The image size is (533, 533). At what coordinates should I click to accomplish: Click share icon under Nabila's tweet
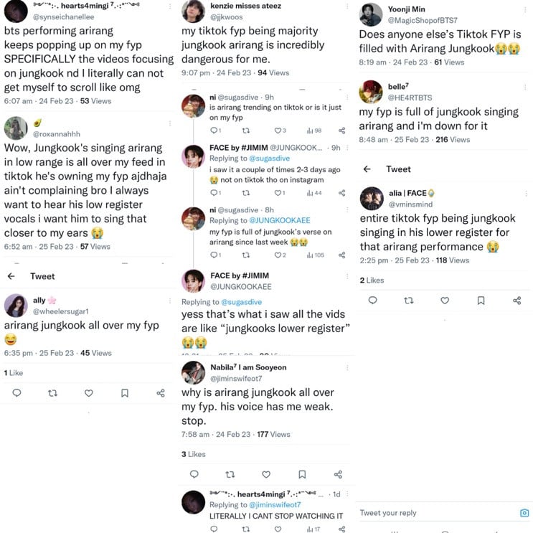point(338,474)
